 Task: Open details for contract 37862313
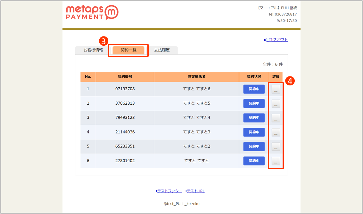pos(276,104)
